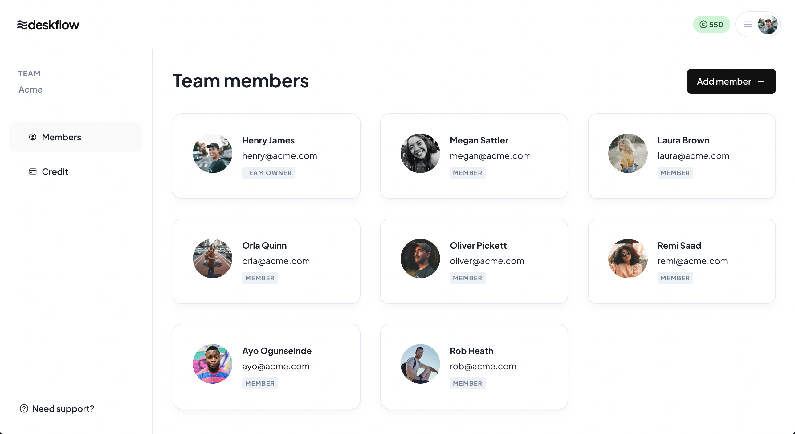Click the 550 credits badge
The height and width of the screenshot is (434, 795).
pos(711,24)
